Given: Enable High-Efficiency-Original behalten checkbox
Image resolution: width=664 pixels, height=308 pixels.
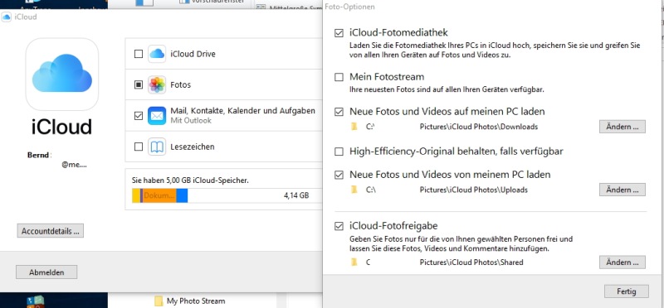Looking at the screenshot, I should click(x=339, y=152).
